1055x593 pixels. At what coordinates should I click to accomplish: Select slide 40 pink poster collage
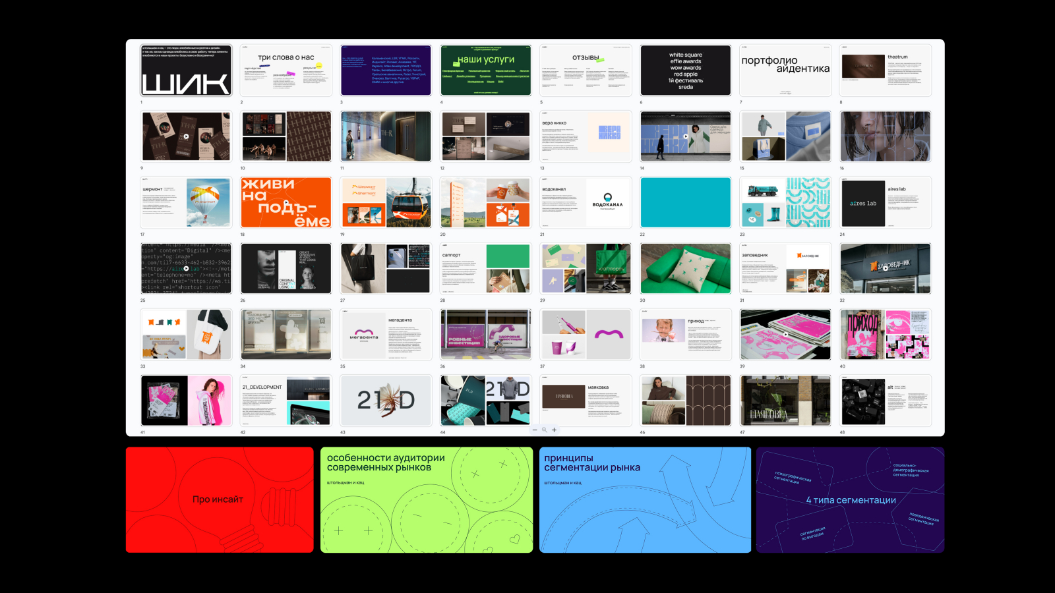pos(886,334)
